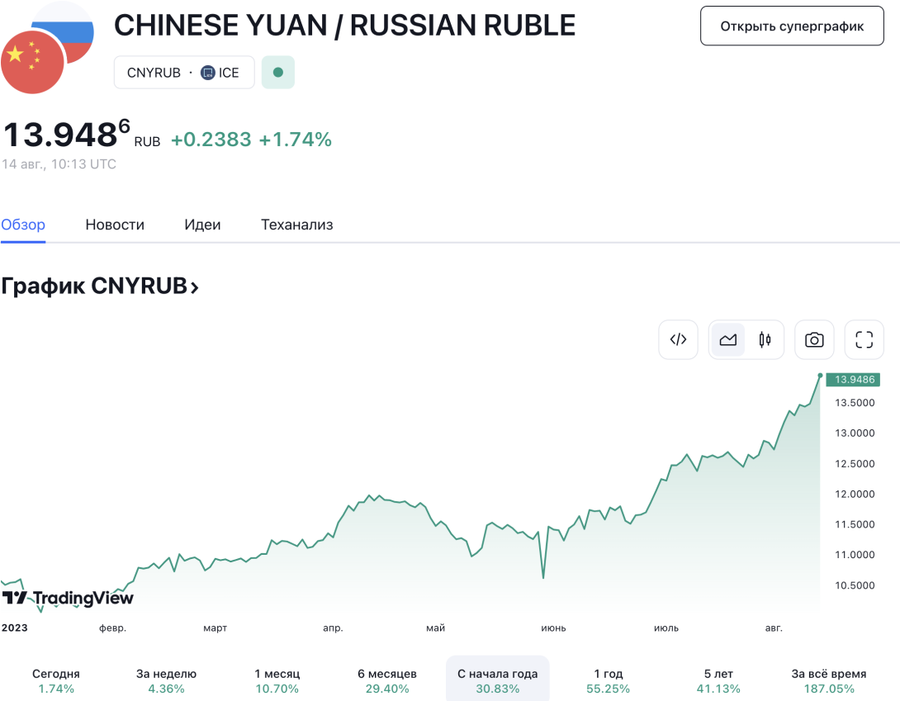This screenshot has width=900, height=701.
Task: Switch to candlestick chart view
Action: pos(765,339)
